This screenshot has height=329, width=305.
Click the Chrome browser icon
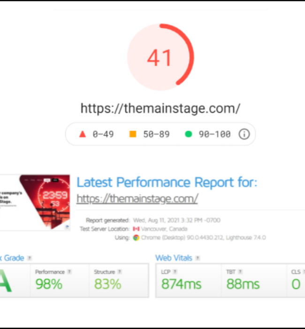tap(136, 237)
